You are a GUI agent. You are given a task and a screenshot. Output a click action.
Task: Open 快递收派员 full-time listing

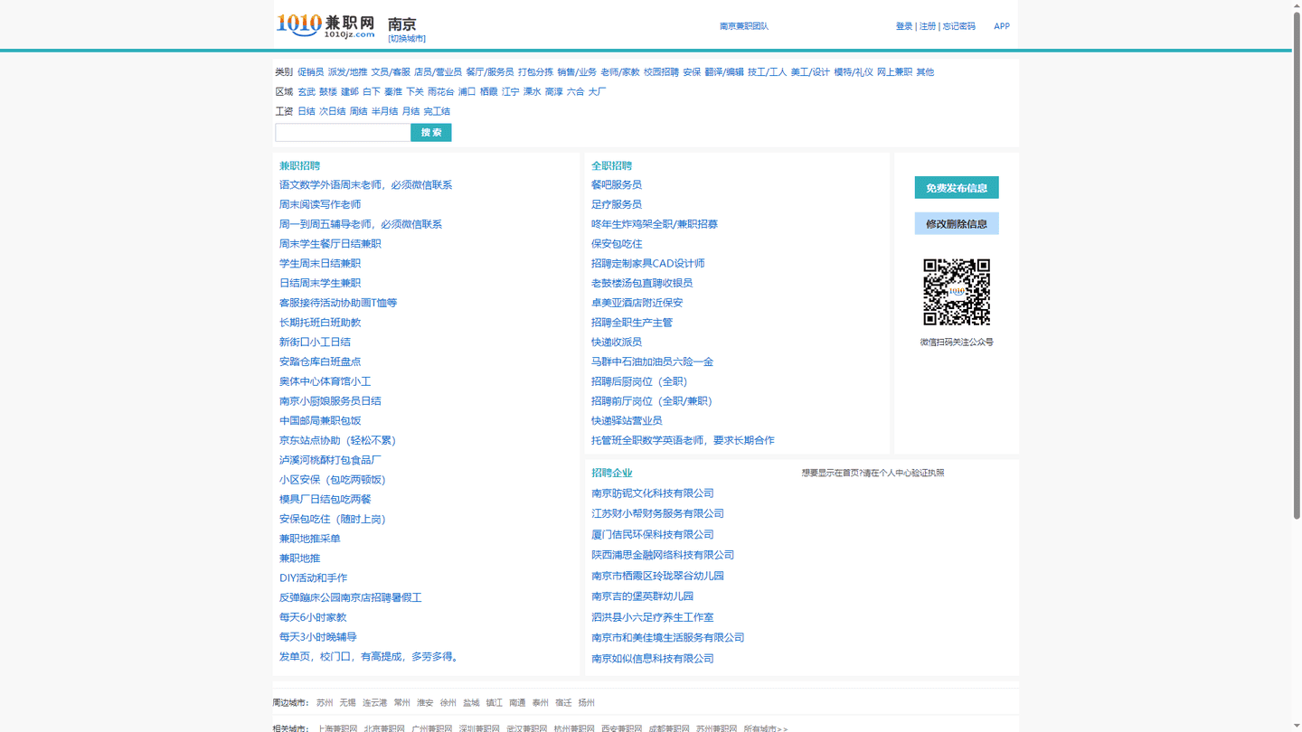pos(617,343)
